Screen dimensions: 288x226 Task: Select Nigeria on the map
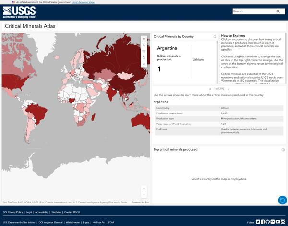point(72,101)
